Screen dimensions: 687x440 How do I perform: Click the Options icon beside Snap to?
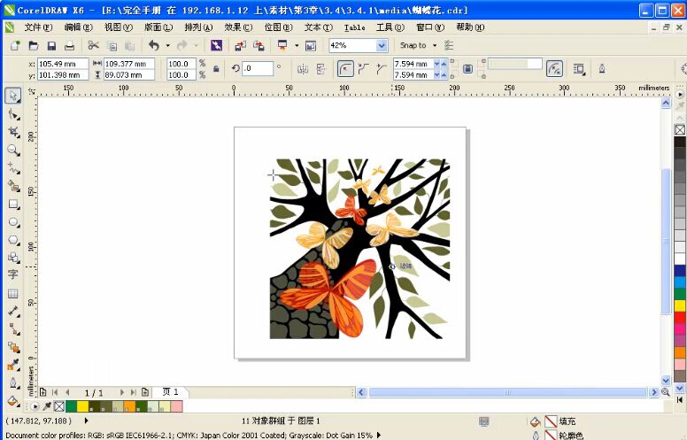click(x=449, y=45)
